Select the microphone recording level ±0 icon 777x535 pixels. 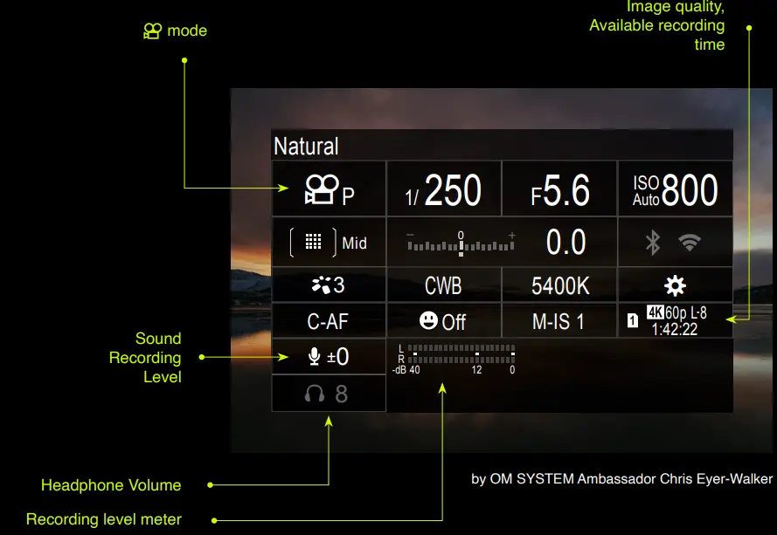[329, 356]
